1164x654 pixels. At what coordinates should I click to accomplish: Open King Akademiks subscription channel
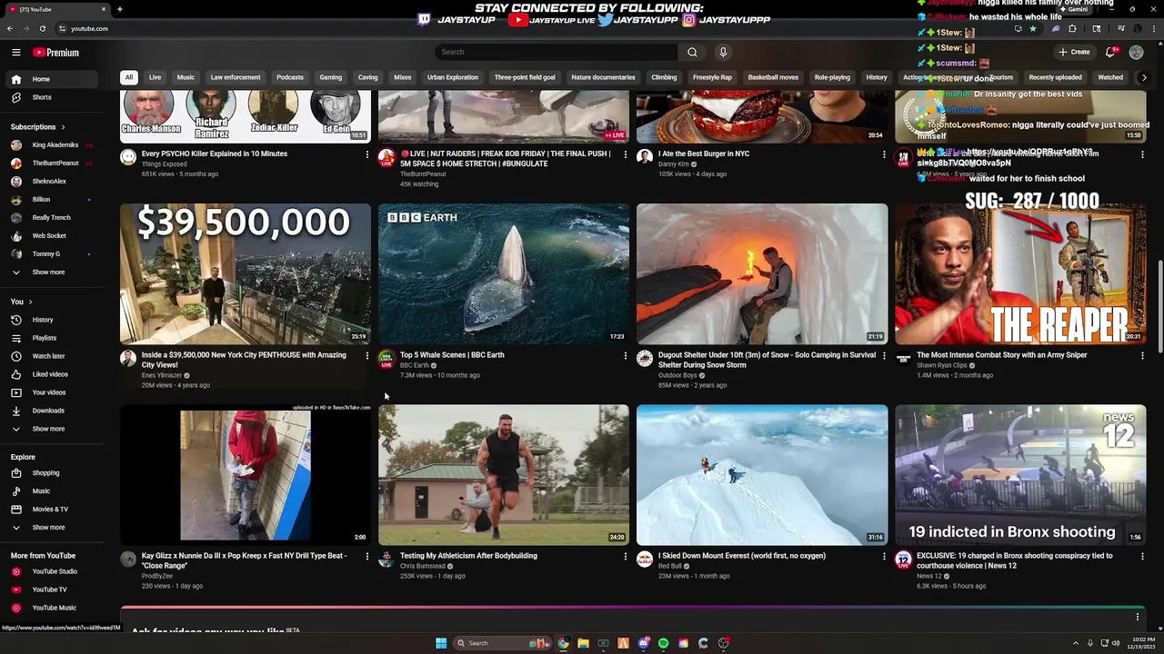53,145
